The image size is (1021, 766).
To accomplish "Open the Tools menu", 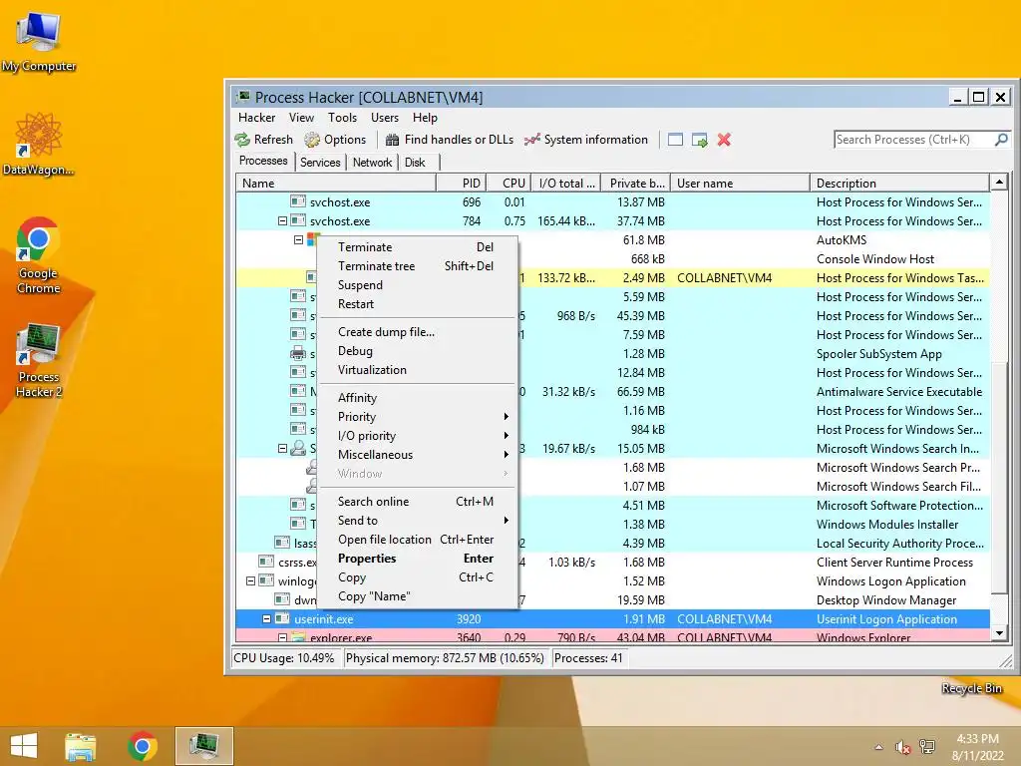I will click(x=342, y=118).
